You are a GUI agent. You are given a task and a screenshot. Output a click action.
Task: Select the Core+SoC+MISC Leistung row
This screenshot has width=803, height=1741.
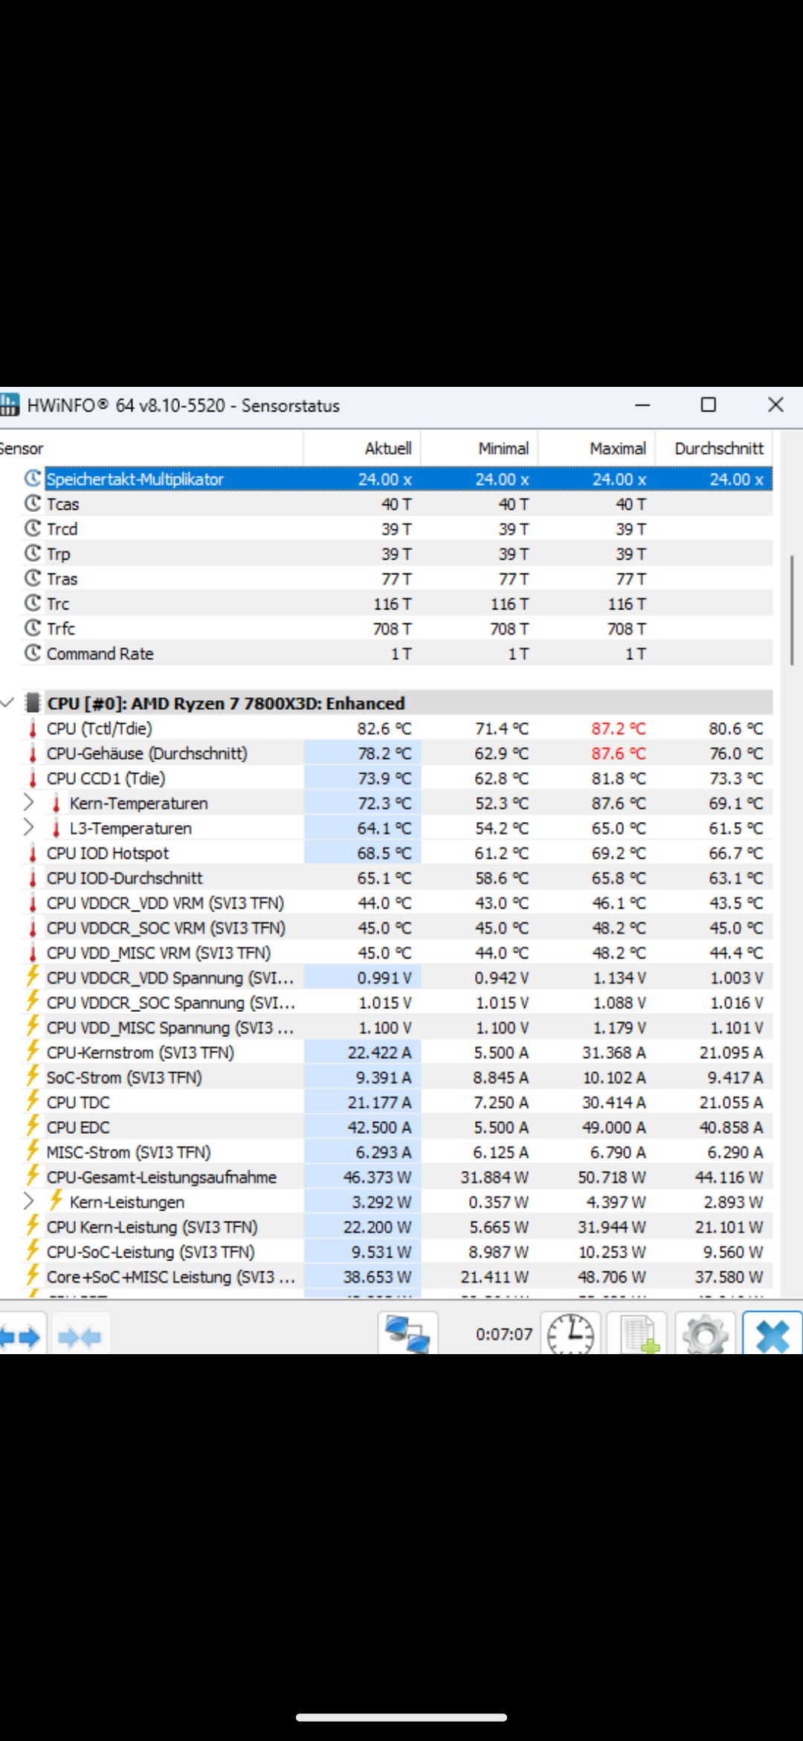tap(397, 1276)
